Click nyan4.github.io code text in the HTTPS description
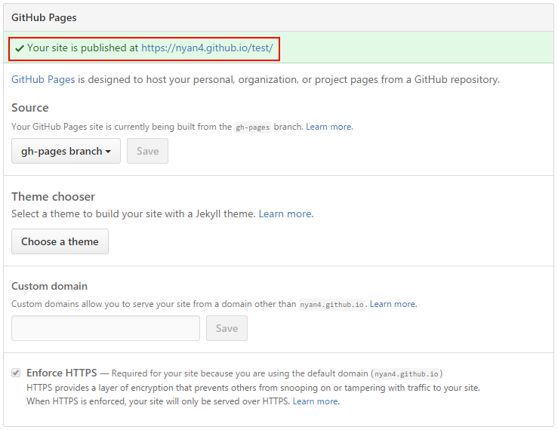 tap(408, 373)
